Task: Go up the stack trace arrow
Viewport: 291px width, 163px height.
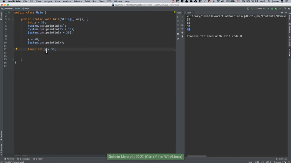Action: [182, 17]
